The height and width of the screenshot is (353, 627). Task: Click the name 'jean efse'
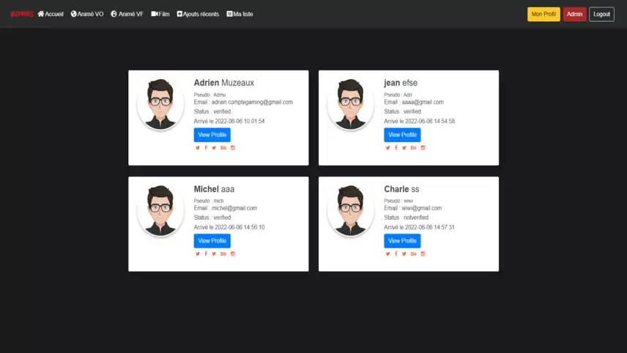401,83
